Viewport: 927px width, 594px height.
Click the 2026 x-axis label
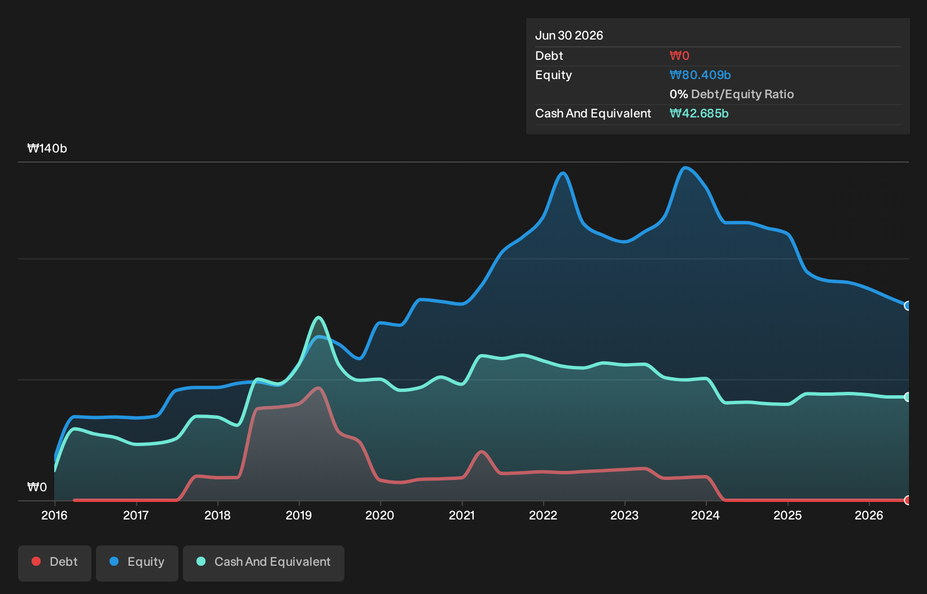coord(869,516)
